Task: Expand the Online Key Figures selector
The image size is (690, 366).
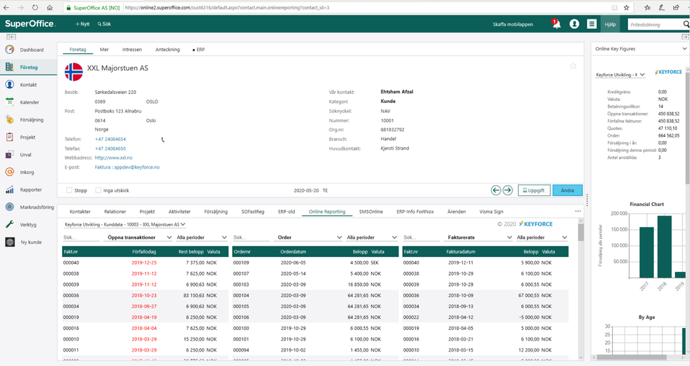Action: [x=684, y=49]
